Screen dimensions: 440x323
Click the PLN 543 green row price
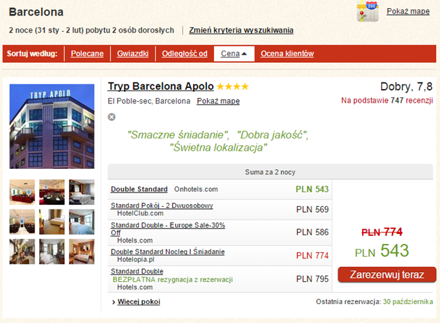[x=312, y=189]
